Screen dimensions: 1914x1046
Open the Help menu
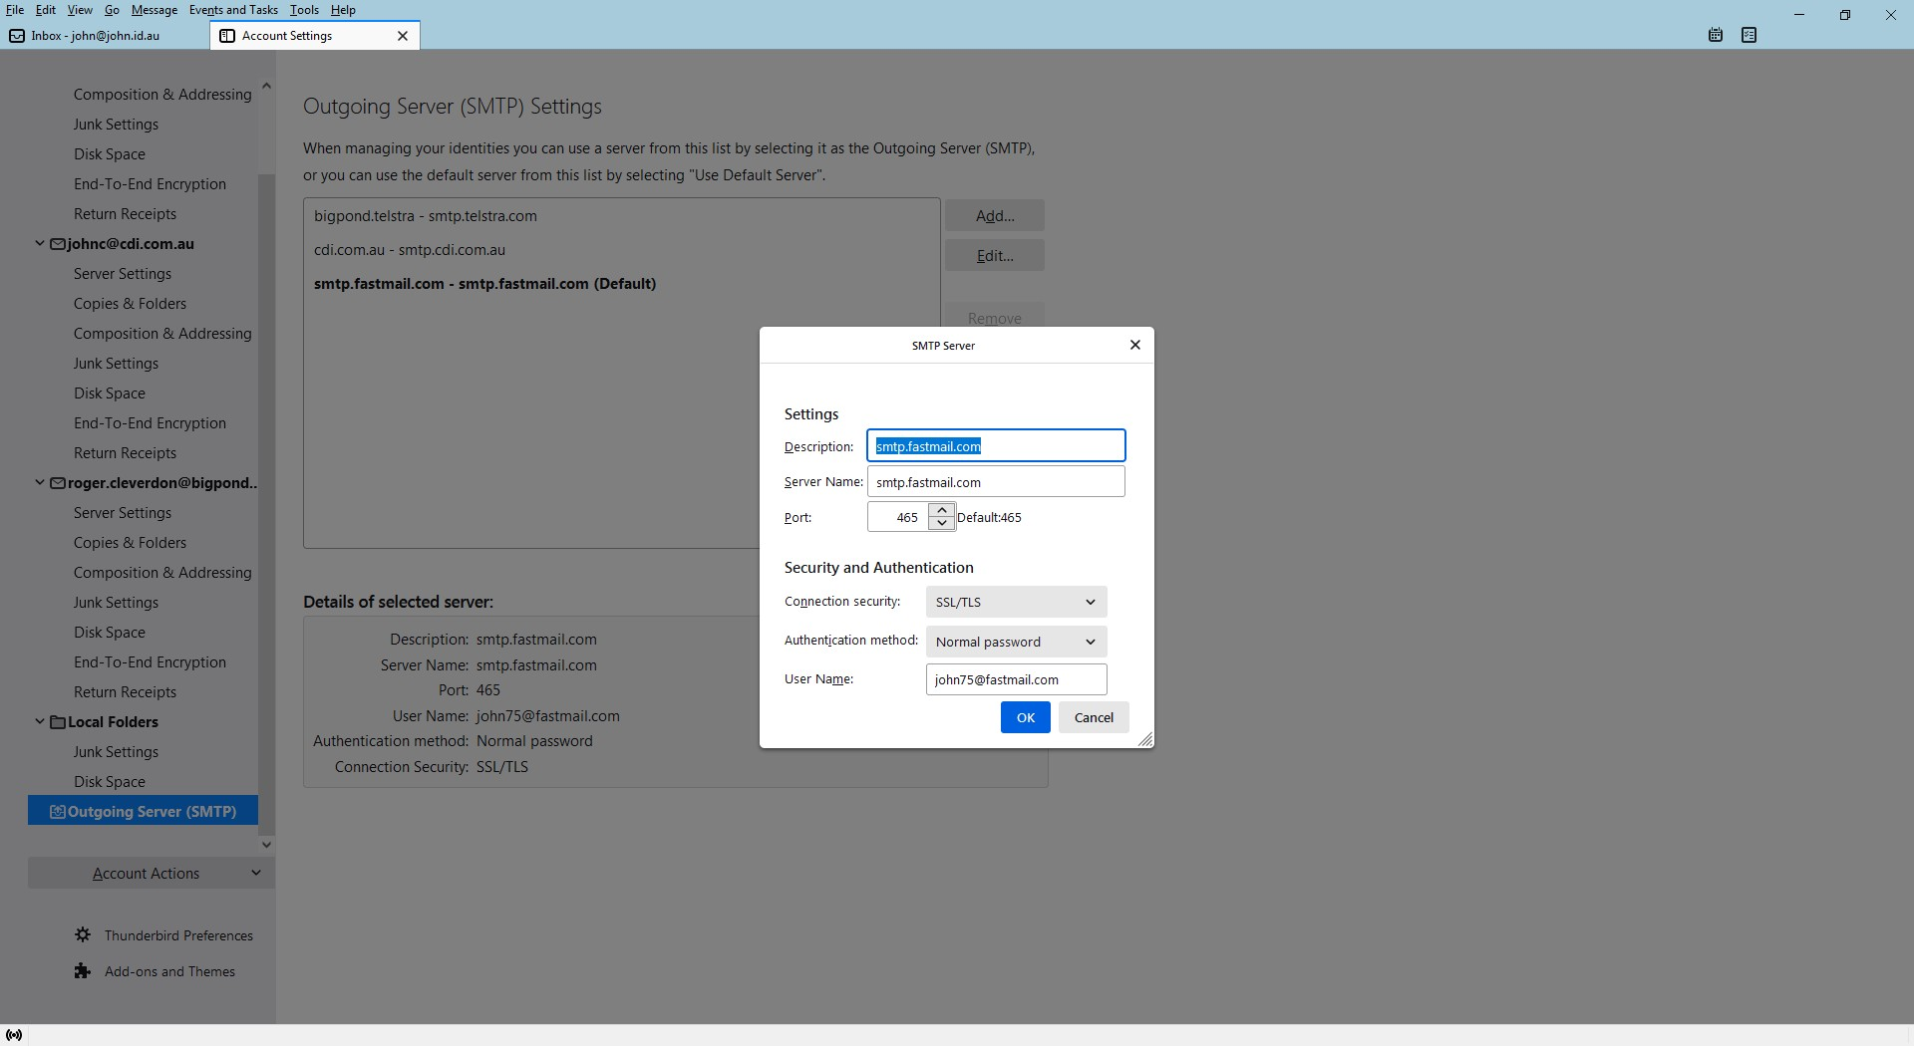coord(343,10)
